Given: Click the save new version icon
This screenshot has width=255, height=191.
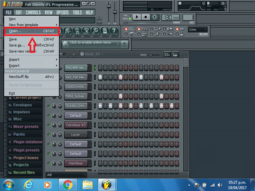Looking at the screenshot, I should coord(68,31).
